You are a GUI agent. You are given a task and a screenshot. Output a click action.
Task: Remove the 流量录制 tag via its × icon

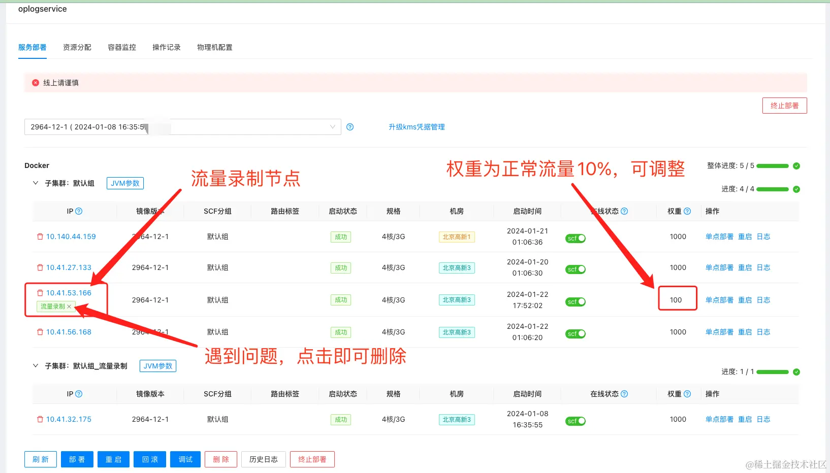pos(70,306)
